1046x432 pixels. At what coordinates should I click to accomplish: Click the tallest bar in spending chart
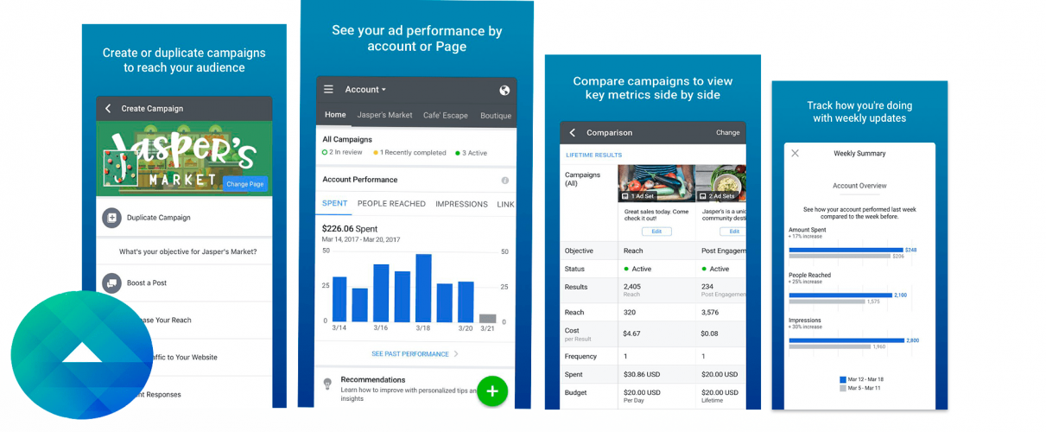pos(423,288)
